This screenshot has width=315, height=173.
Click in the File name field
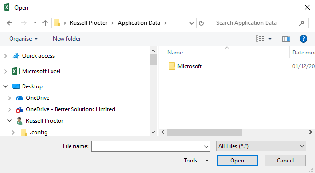pyautogui.click(x=151, y=146)
